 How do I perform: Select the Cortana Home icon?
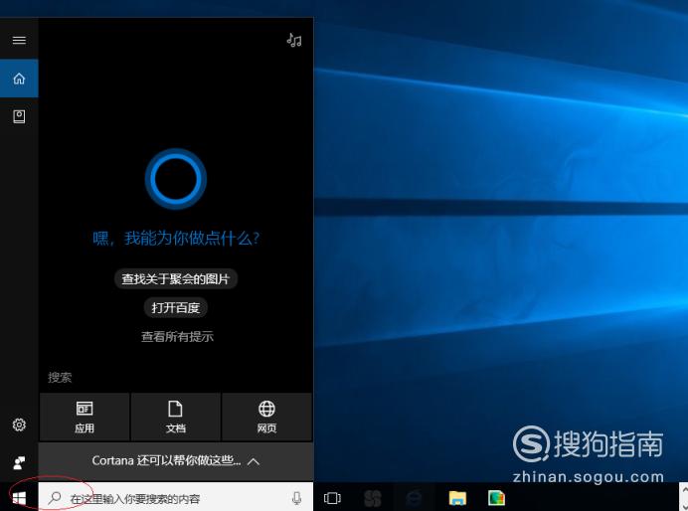pyautogui.click(x=19, y=79)
